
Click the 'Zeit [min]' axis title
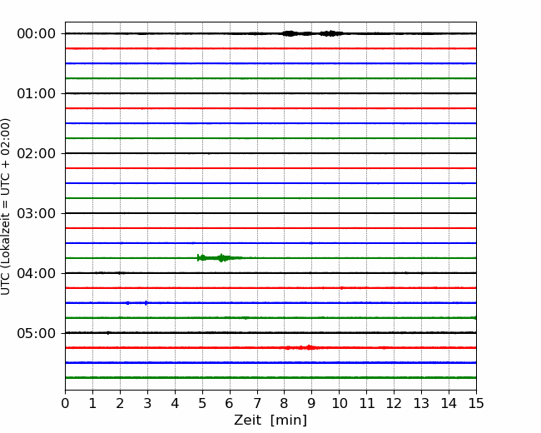[270, 421]
